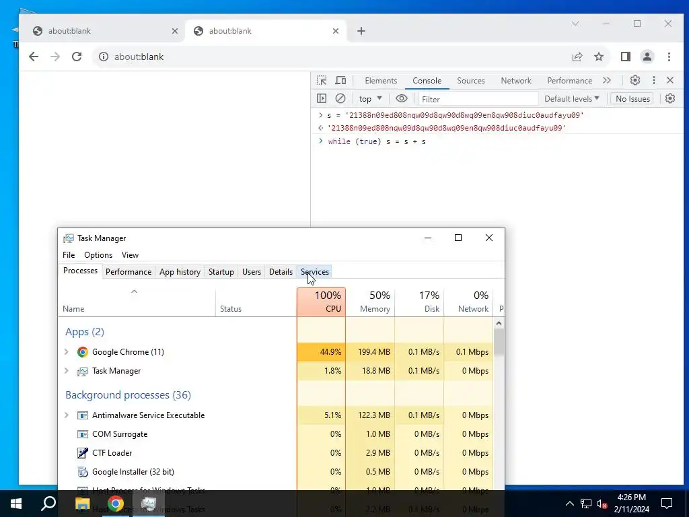Switch to Task Manager Services tab
Screen dimensions: 689x517
pyautogui.click(x=315, y=272)
